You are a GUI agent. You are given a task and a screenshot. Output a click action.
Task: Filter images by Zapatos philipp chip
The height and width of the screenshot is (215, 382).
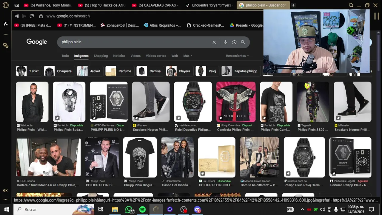point(241,71)
